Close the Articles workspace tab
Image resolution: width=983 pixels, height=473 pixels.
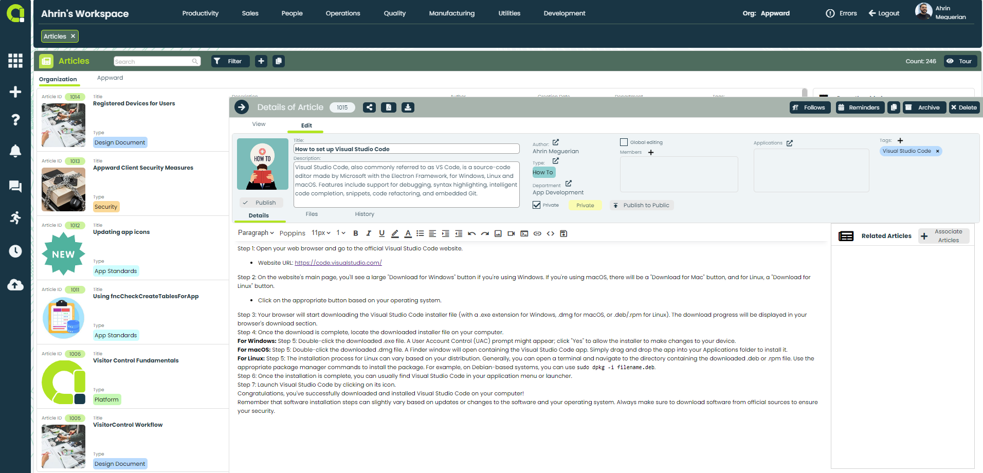(x=73, y=36)
